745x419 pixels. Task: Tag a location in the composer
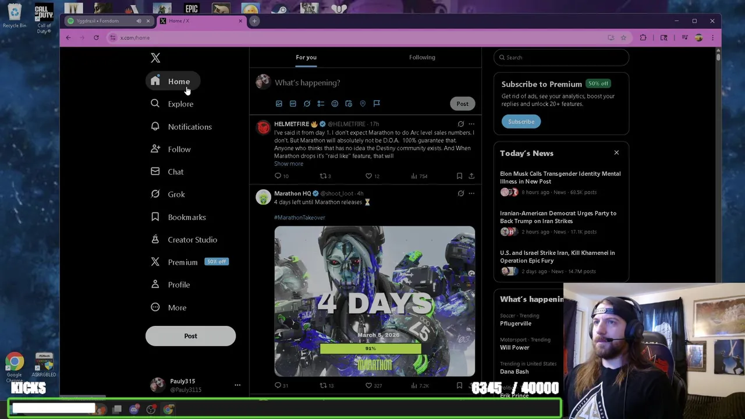(363, 104)
